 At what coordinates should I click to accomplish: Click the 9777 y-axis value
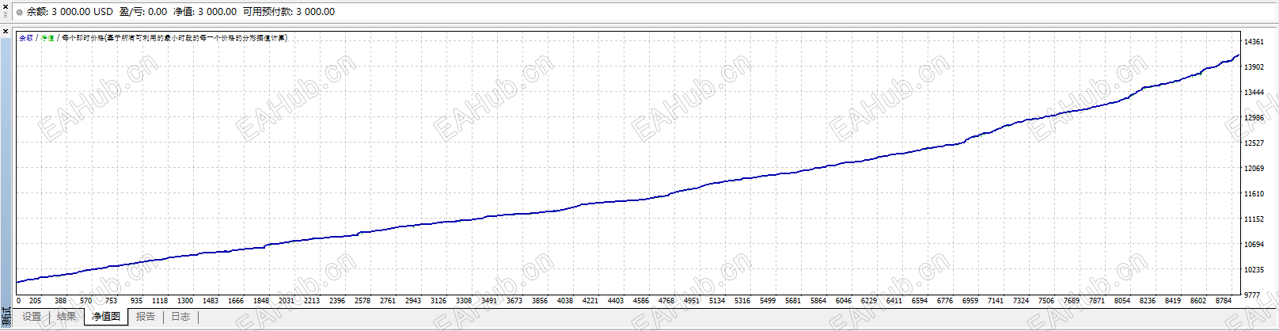pos(1252,295)
